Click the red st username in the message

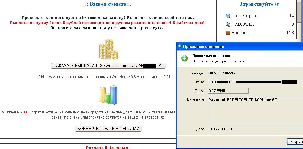tap(25, 112)
